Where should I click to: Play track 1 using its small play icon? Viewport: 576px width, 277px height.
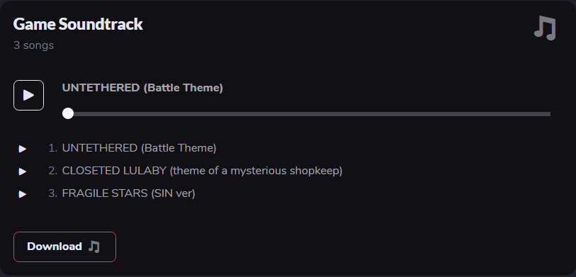(x=23, y=149)
